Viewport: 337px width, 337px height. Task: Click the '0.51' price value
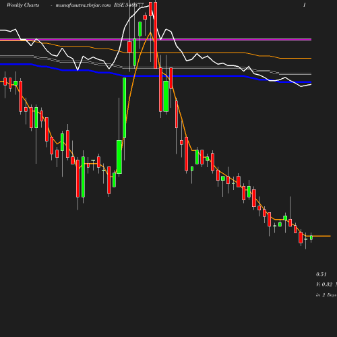tap(321, 274)
